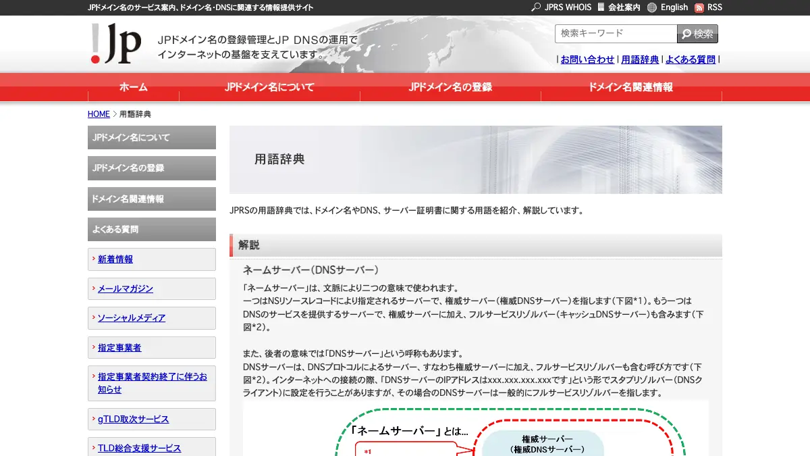This screenshot has height=456, width=810.
Task: Select JPドメイン名の登録 in the red nav bar
Action: (450, 87)
